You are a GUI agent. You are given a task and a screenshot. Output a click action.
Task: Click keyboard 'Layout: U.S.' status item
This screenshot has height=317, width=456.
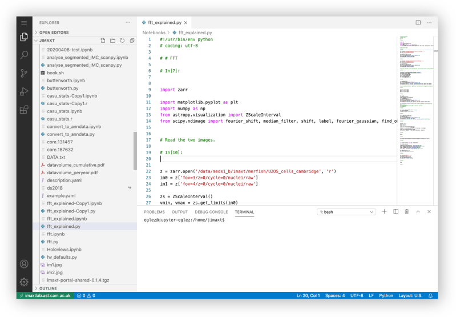click(410, 295)
